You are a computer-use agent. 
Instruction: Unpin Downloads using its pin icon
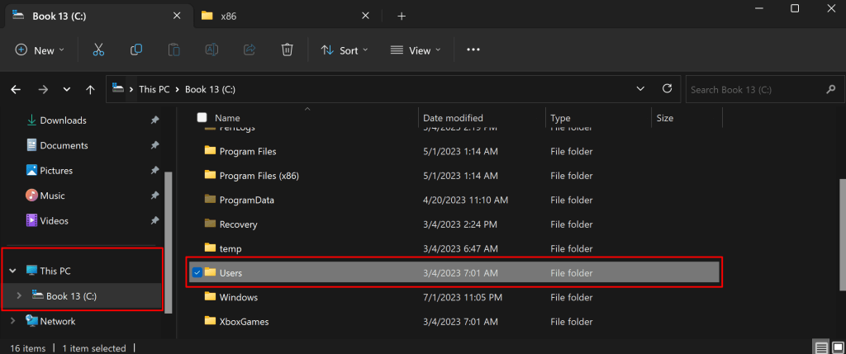(x=154, y=120)
